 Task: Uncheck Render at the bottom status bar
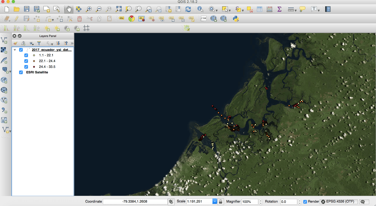[x=305, y=202]
